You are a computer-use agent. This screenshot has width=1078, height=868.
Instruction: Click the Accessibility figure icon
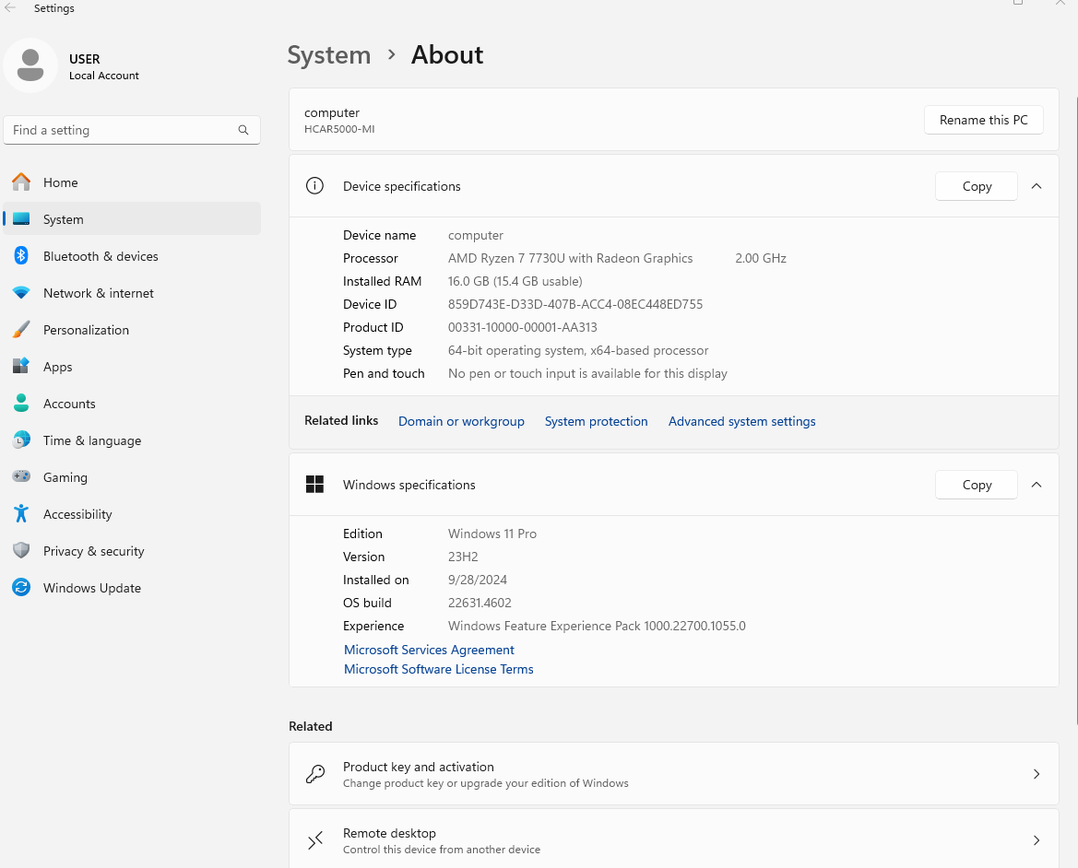[x=21, y=513]
